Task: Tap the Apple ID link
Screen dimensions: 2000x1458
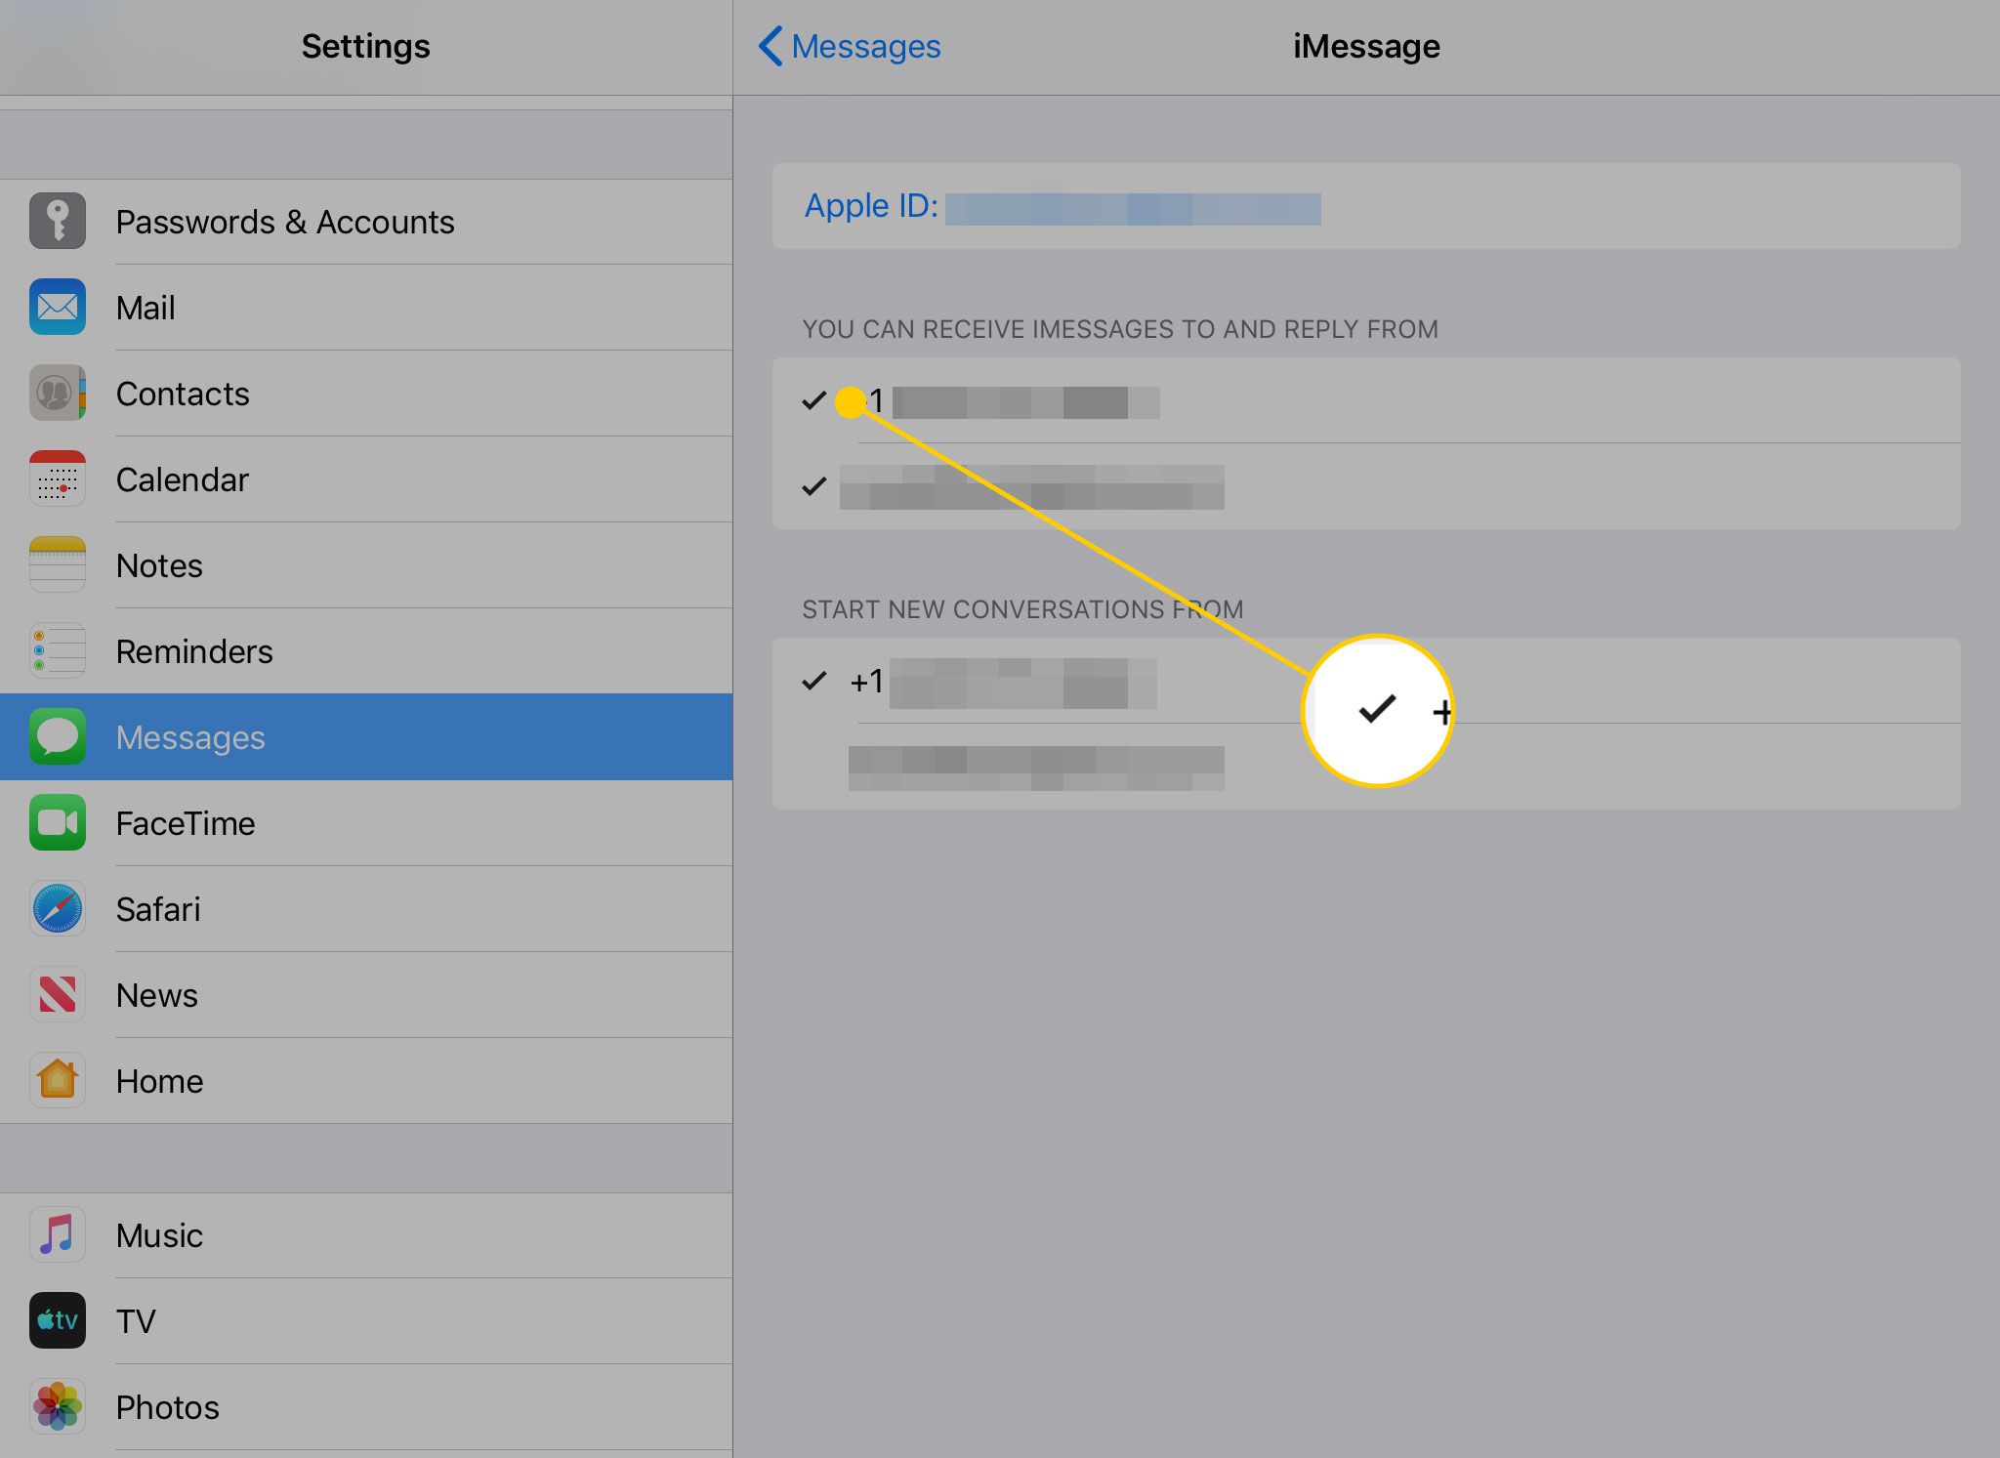Action: pos(1366,206)
